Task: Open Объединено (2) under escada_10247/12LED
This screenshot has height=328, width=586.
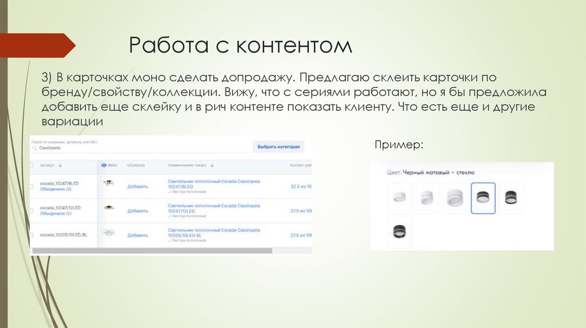Action: [56, 214]
